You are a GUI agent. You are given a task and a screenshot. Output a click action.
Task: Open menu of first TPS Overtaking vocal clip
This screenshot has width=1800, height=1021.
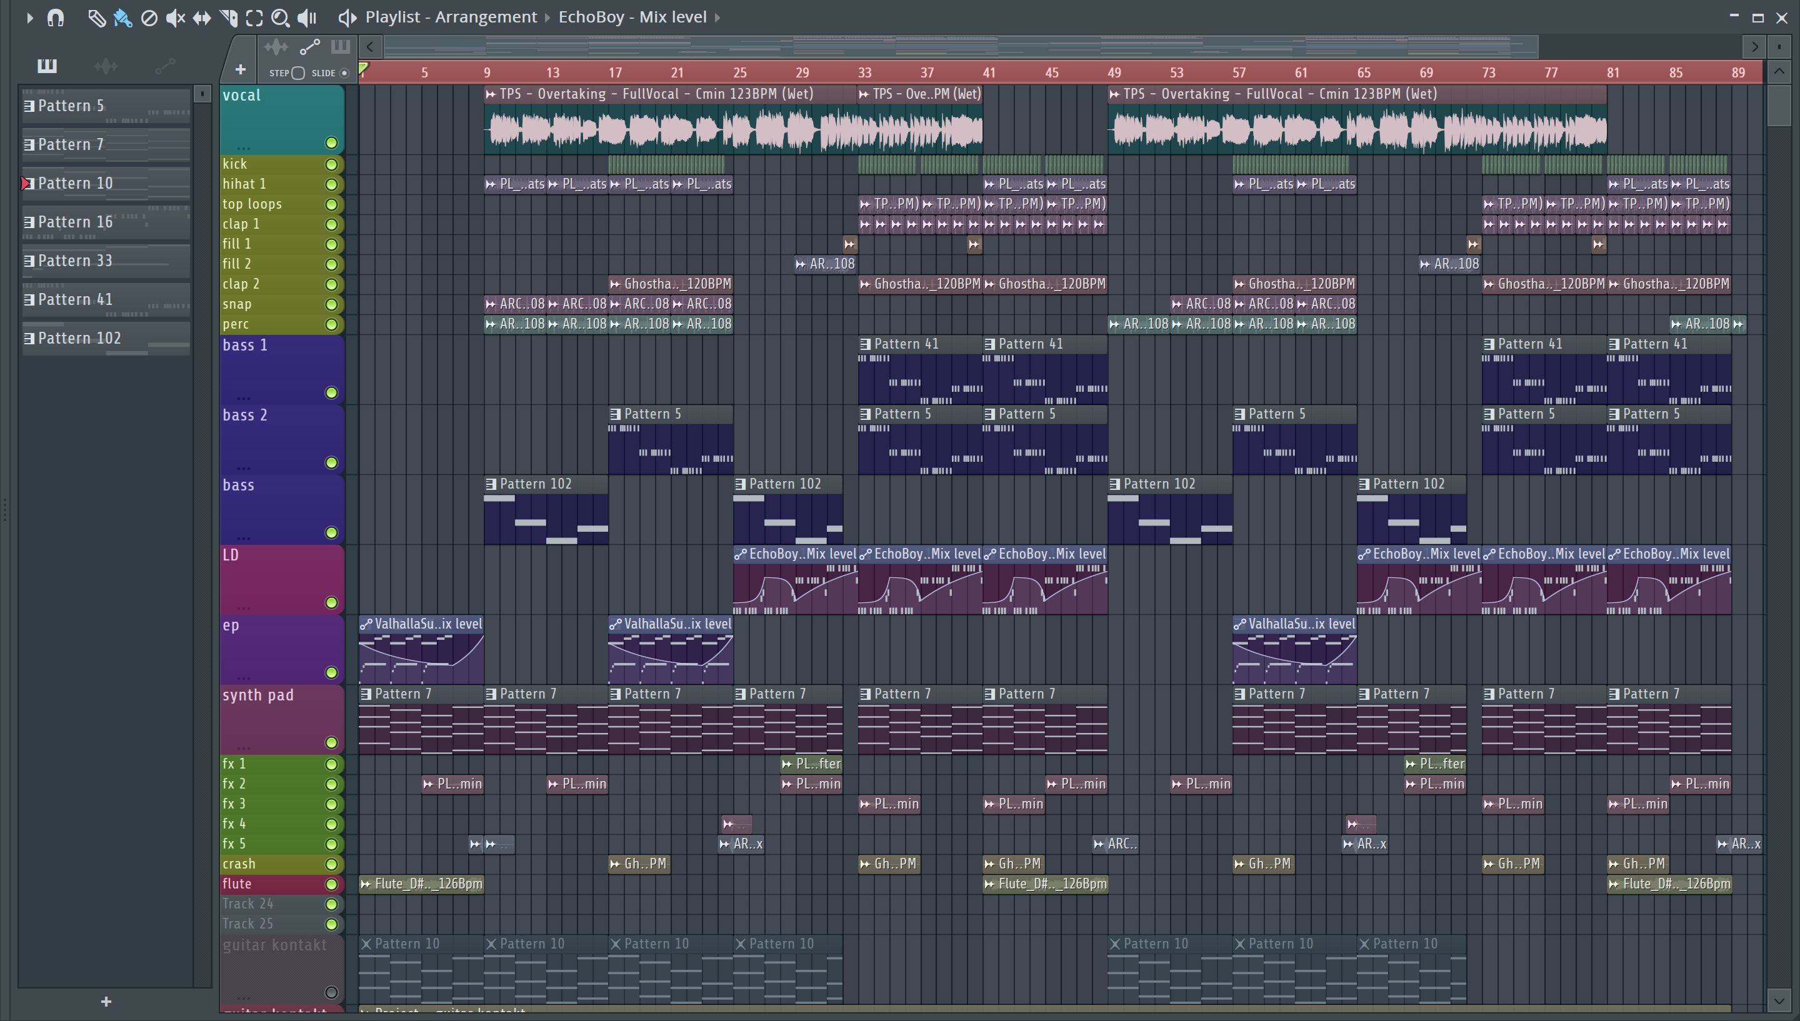coord(491,94)
